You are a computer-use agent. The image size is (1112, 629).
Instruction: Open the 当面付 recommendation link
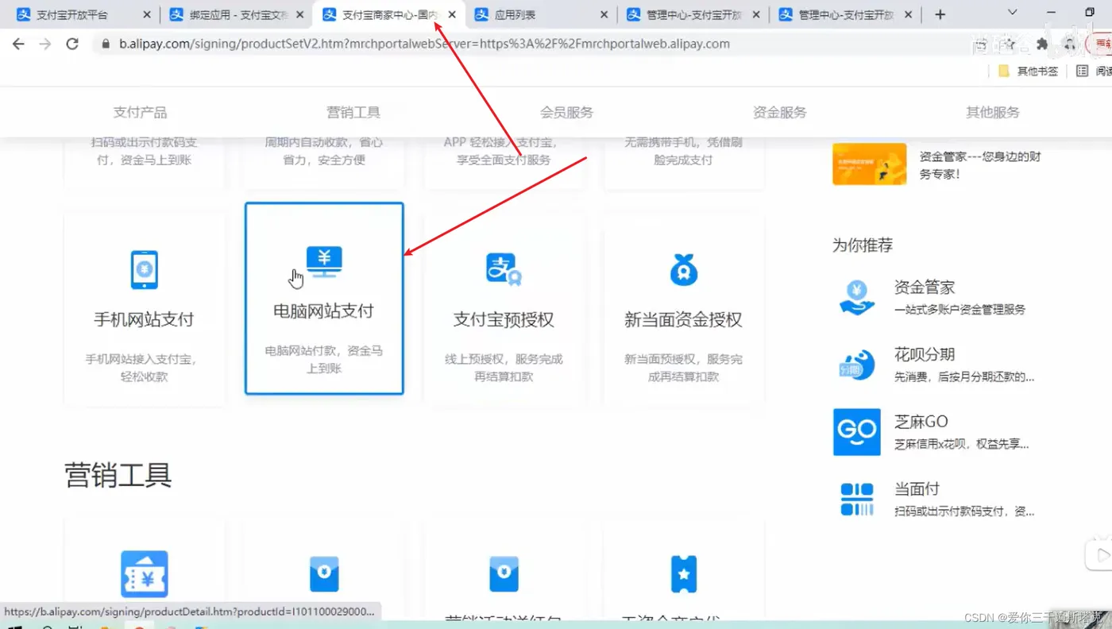click(917, 488)
